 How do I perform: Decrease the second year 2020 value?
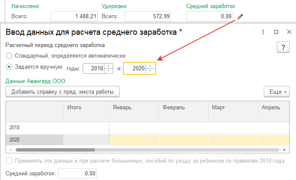(150, 71)
